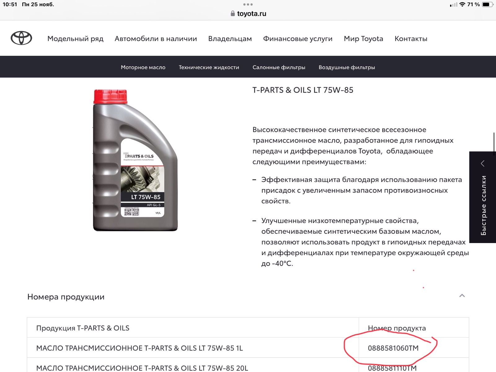496x372 pixels.
Task: Go to Салонные фильтры tab
Action: click(279, 67)
